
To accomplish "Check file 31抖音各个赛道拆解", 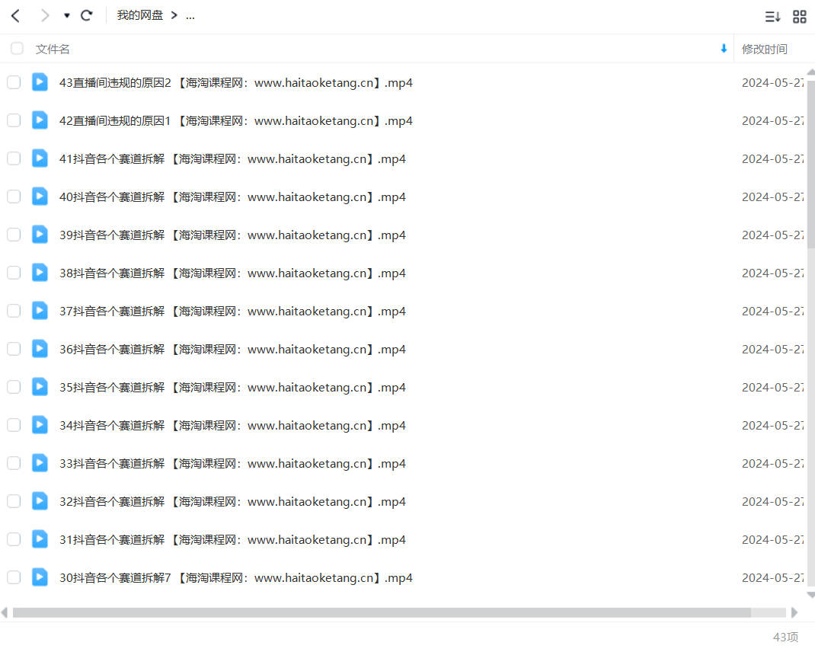I will pyautogui.click(x=14, y=539).
